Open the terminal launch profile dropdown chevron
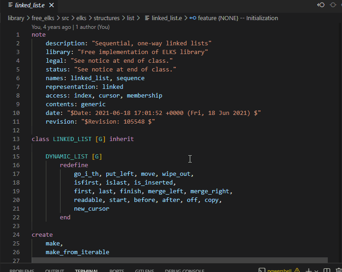This screenshot has height=272, width=342. coord(317,271)
